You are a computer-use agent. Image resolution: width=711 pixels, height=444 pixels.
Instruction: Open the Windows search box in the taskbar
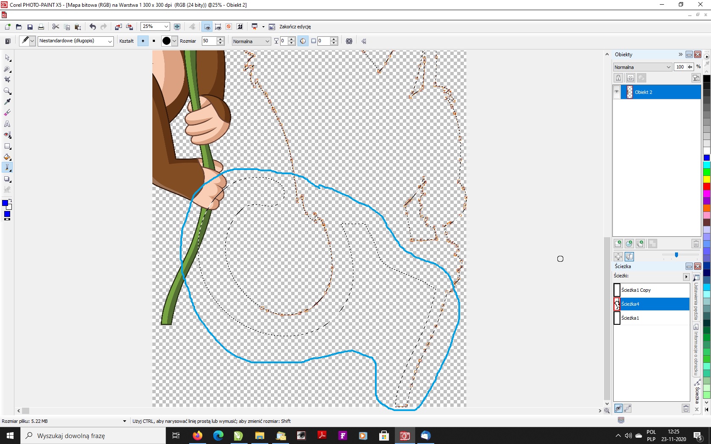pos(93,436)
